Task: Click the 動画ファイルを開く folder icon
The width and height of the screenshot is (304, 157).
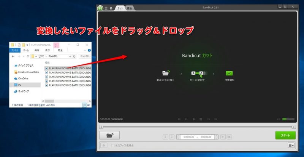Action: [166, 73]
